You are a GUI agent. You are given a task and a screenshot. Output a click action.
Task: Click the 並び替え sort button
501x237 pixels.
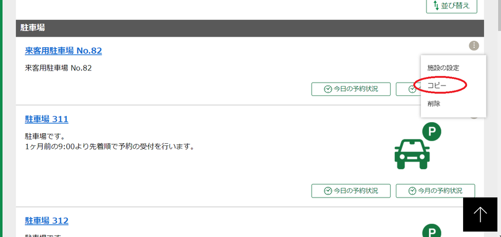click(451, 6)
